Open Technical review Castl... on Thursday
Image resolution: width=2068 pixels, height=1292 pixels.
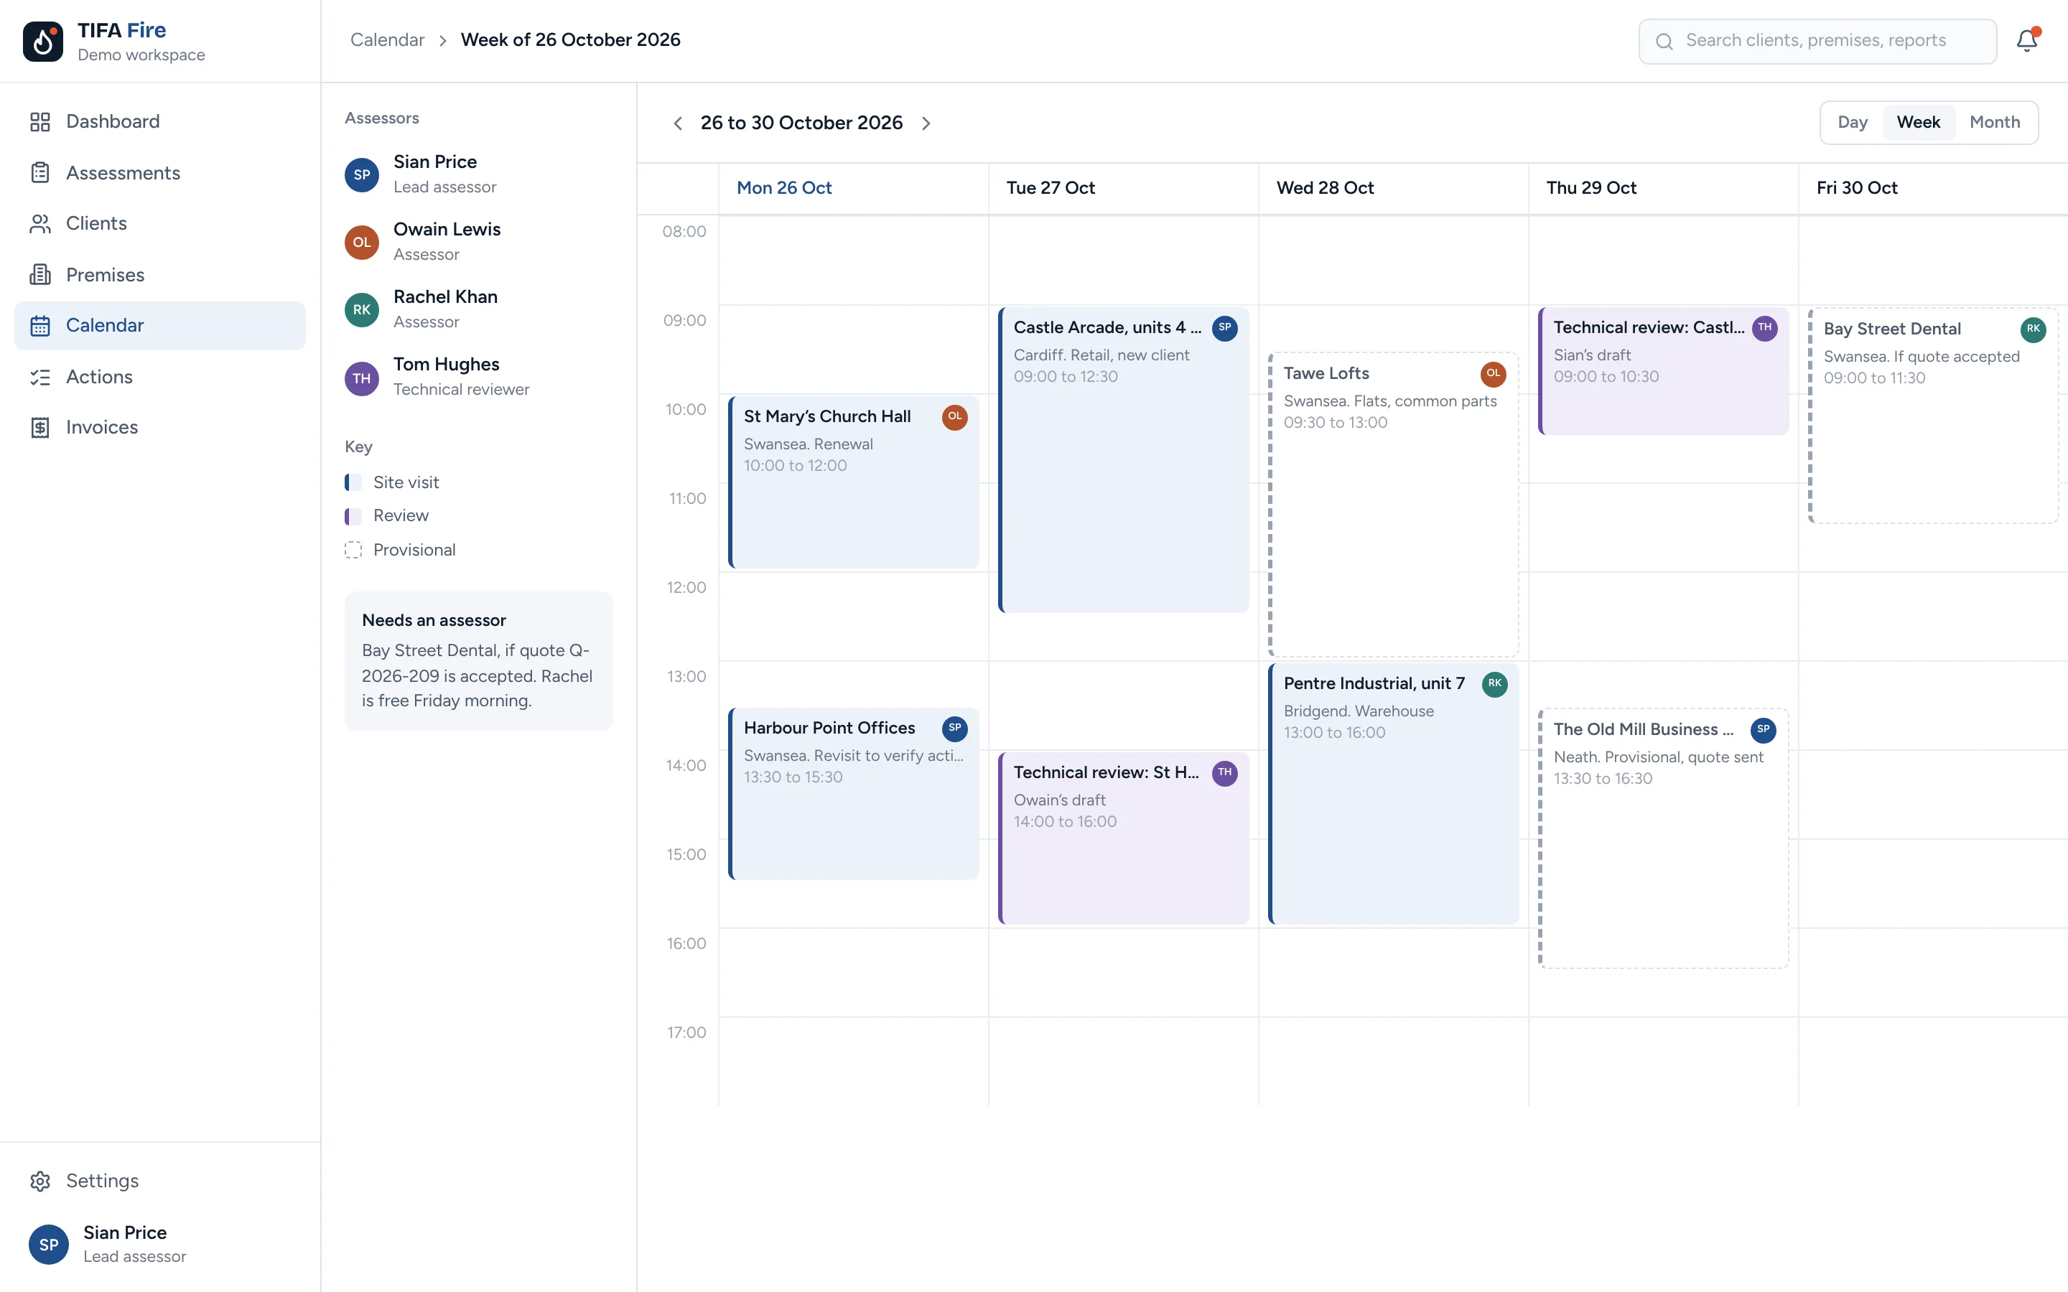(1663, 371)
